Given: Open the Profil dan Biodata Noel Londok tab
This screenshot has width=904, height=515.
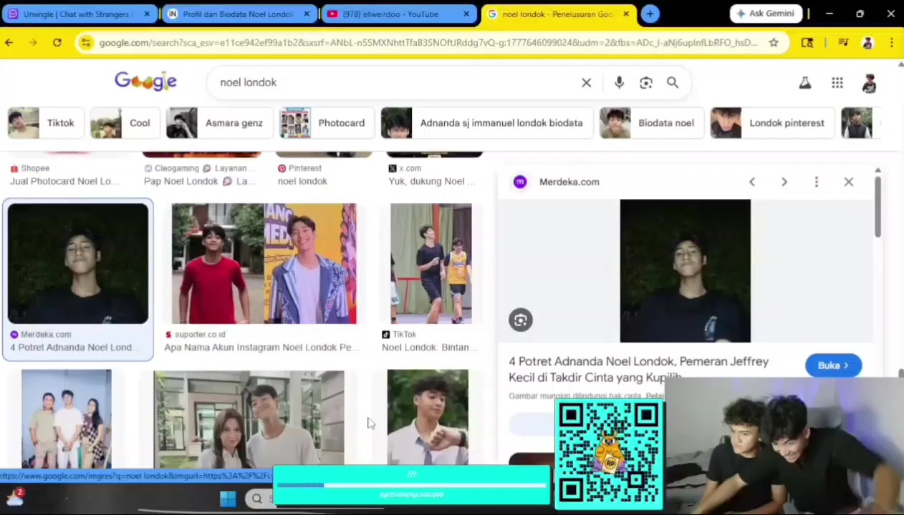Looking at the screenshot, I should tap(237, 14).
